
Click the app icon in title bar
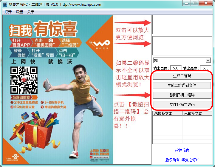(x=5, y=4)
